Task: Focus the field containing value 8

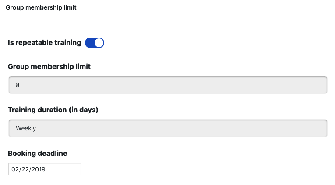Action: [x=168, y=85]
